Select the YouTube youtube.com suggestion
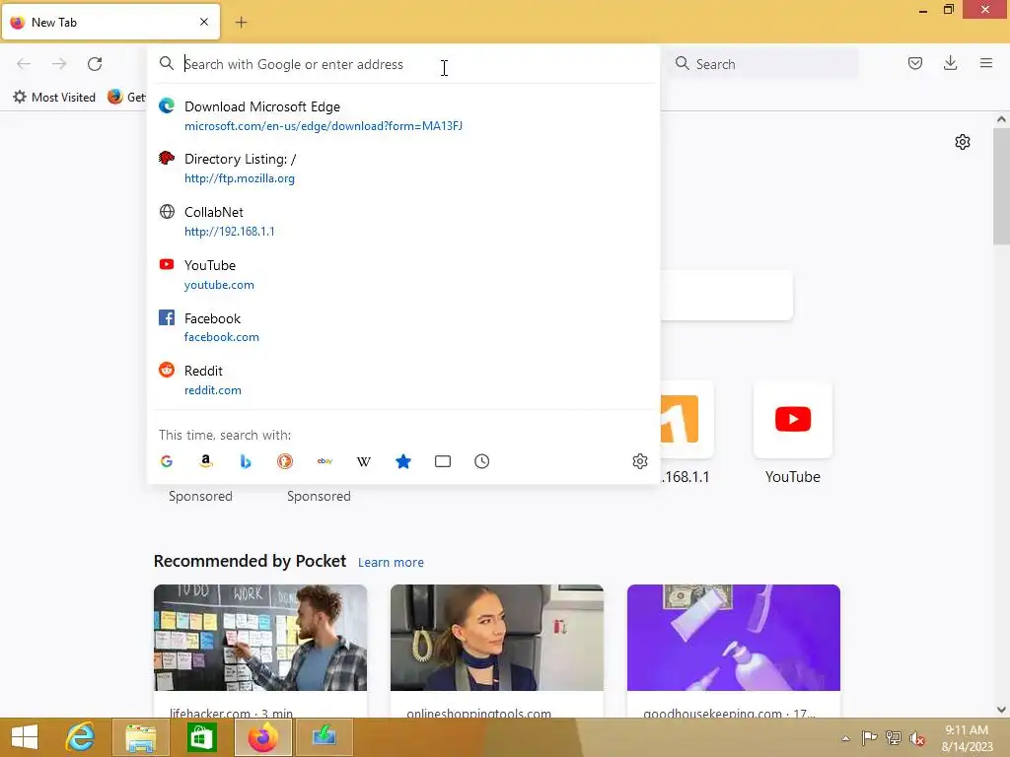Image resolution: width=1010 pixels, height=757 pixels. click(x=403, y=274)
